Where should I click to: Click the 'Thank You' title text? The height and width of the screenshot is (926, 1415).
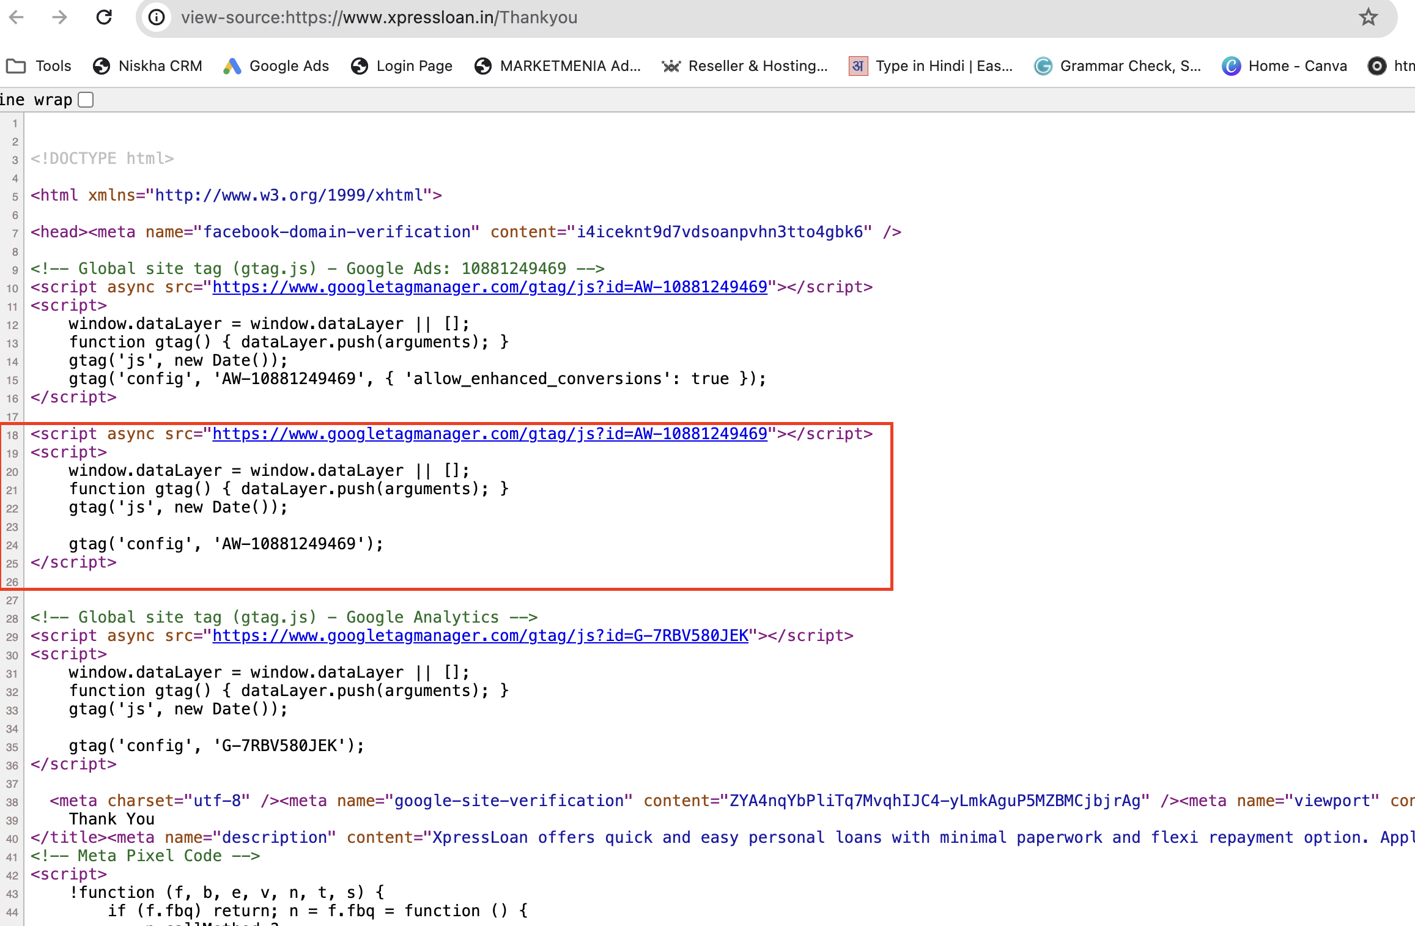coord(112,819)
